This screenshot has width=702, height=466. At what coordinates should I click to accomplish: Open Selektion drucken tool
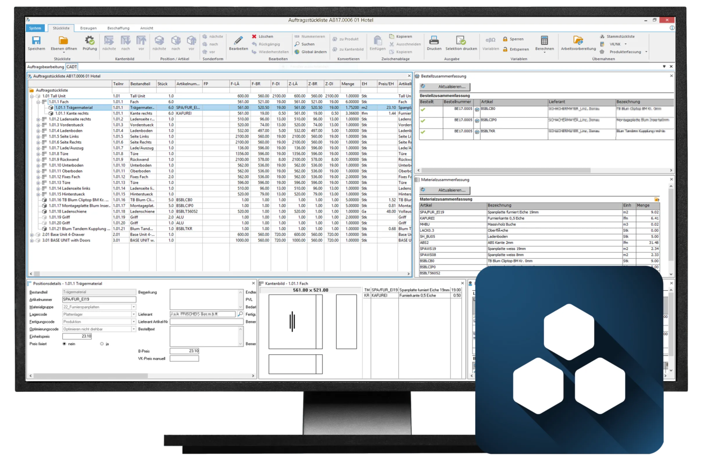pos(461,41)
